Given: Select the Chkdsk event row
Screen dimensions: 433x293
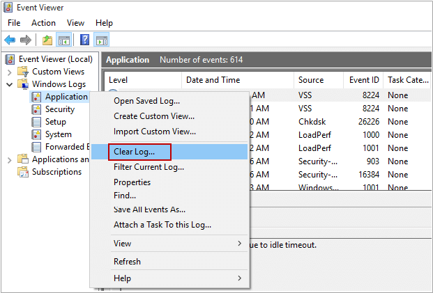Looking at the screenshot, I should [314, 121].
